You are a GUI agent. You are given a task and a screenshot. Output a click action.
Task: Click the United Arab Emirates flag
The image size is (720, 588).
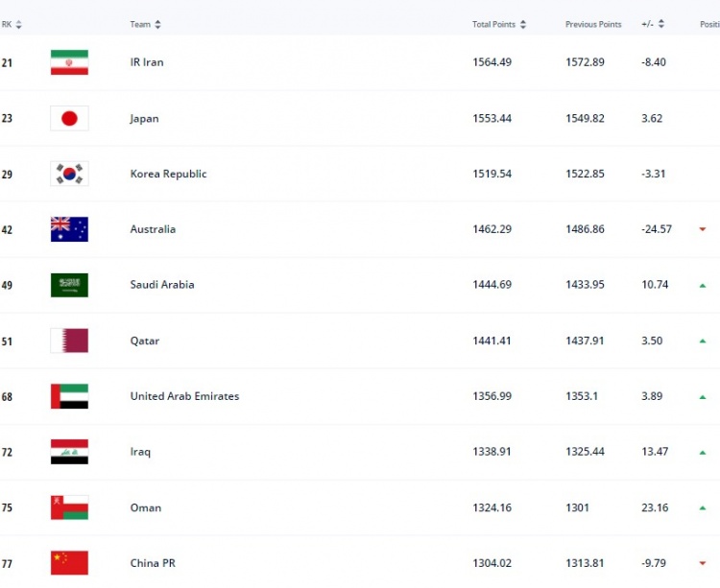[x=69, y=396]
